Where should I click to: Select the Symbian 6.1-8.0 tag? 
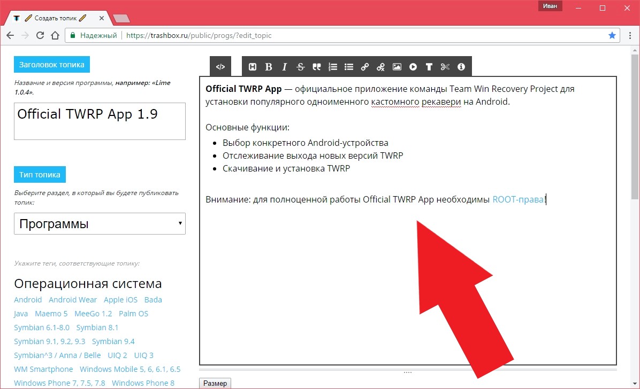tap(42, 328)
